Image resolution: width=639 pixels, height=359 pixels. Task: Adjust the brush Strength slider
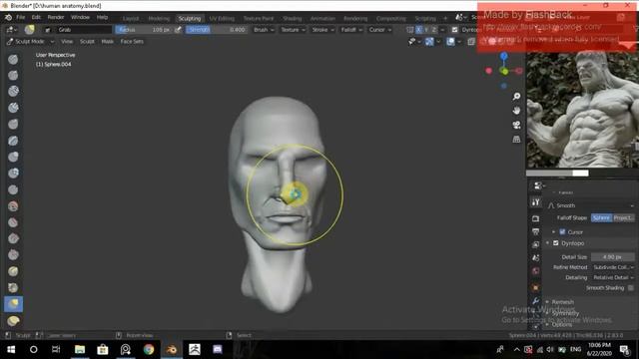[x=217, y=30]
